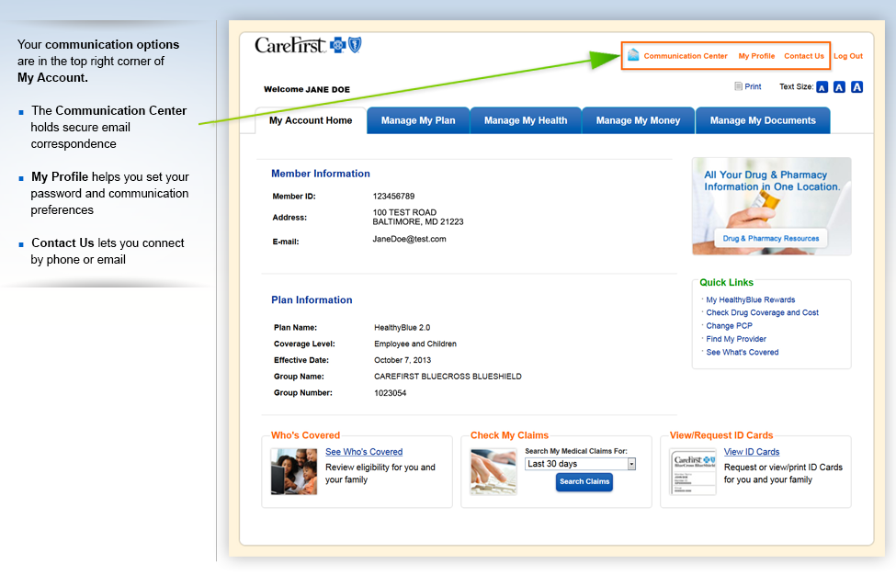This screenshot has width=896, height=575.
Task: Click the coverage level Employee and Children
Action: 415,344
